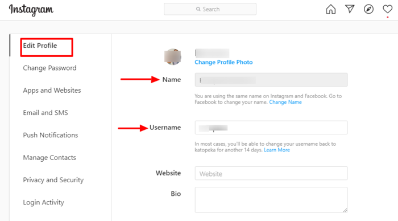Open the Edit Profile settings tab
Image resolution: width=398 pixels, height=221 pixels.
[x=40, y=46]
